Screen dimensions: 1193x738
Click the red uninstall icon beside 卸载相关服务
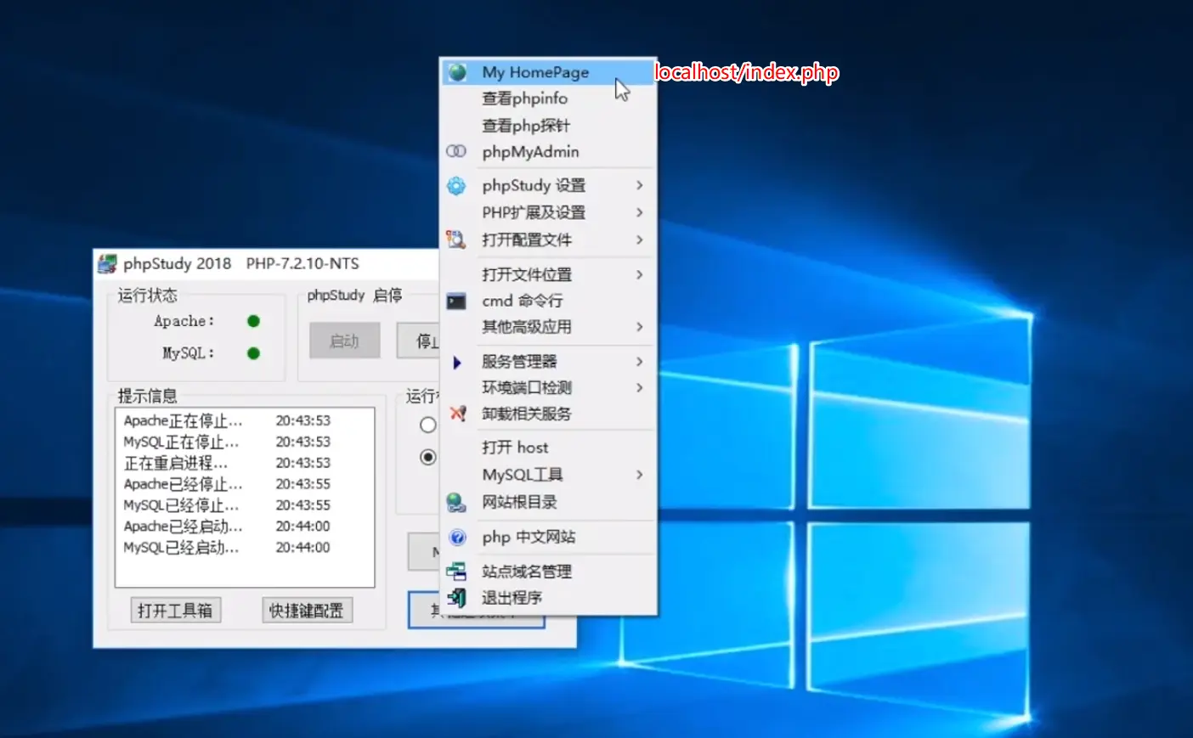click(457, 414)
